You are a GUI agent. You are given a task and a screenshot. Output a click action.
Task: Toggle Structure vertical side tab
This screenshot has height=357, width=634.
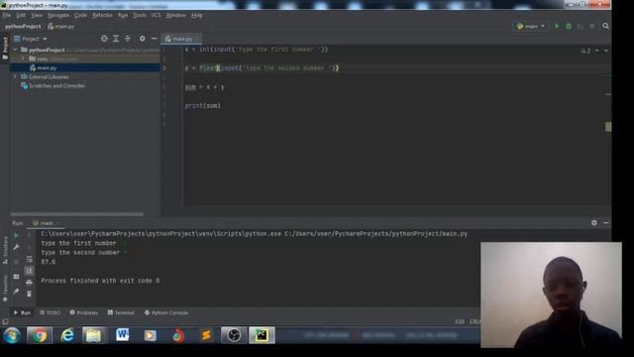(5, 251)
